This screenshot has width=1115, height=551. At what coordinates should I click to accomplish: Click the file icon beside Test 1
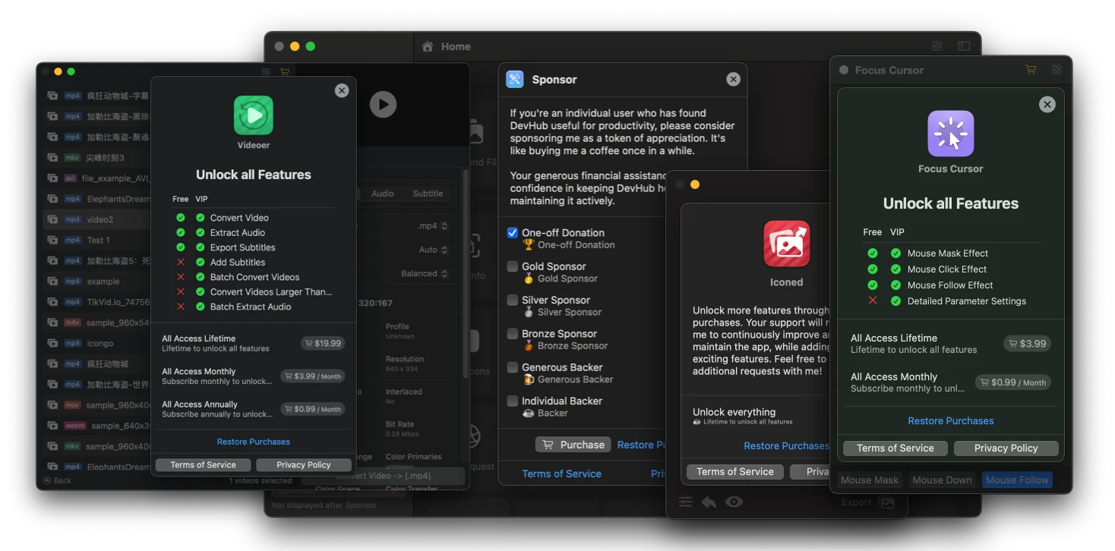[52, 240]
